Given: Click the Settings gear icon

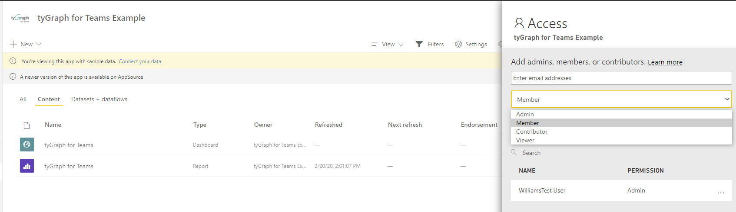Looking at the screenshot, I should click(458, 44).
